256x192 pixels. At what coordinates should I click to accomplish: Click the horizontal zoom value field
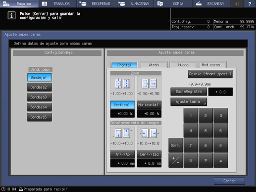click(149, 114)
